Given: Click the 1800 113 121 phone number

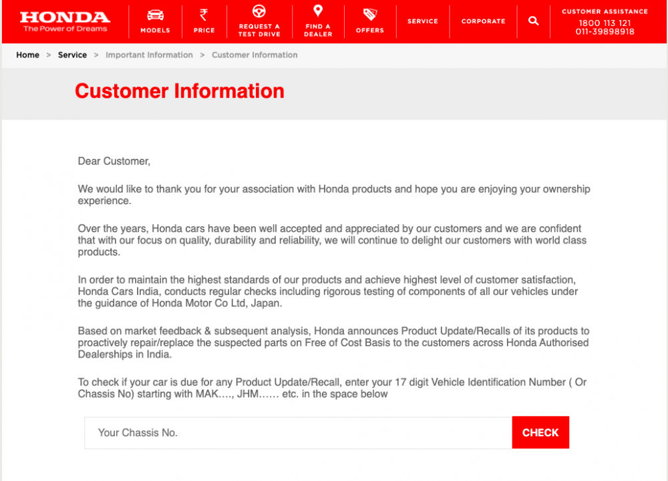Looking at the screenshot, I should click(x=605, y=23).
